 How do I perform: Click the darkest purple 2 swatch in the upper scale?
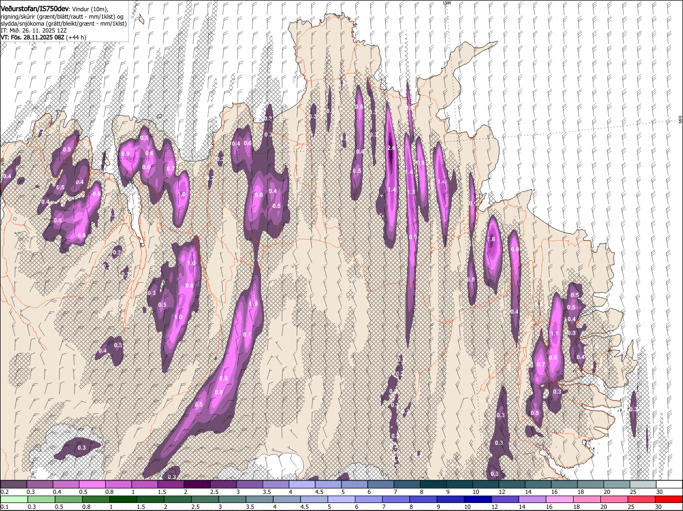[197, 484]
